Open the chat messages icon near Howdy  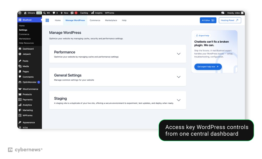pyautogui.click(x=223, y=13)
